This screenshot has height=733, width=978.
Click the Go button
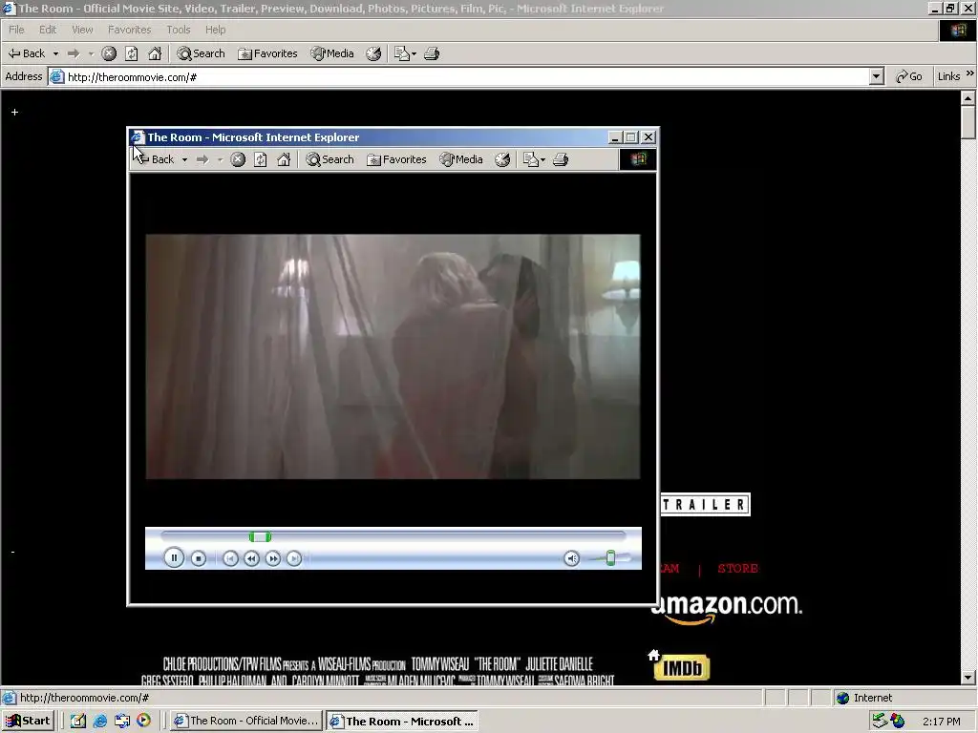[x=909, y=76]
